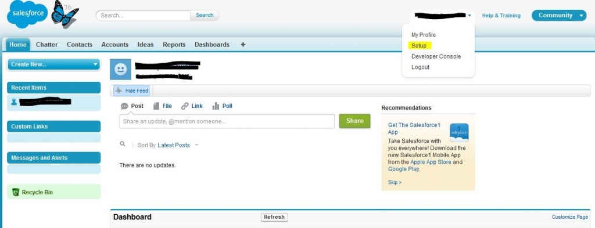Screen dimensions: 595x228
Task: Open the Dashboards tab
Action: pos(212,45)
